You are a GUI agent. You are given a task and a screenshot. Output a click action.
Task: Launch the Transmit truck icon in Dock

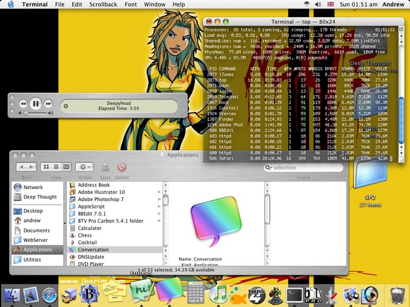(69, 295)
